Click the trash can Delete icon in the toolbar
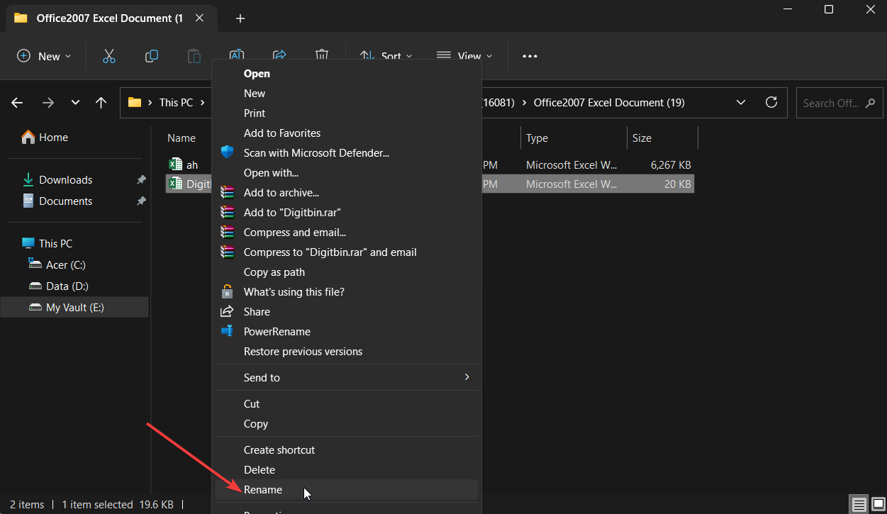This screenshot has width=887, height=514. [321, 55]
